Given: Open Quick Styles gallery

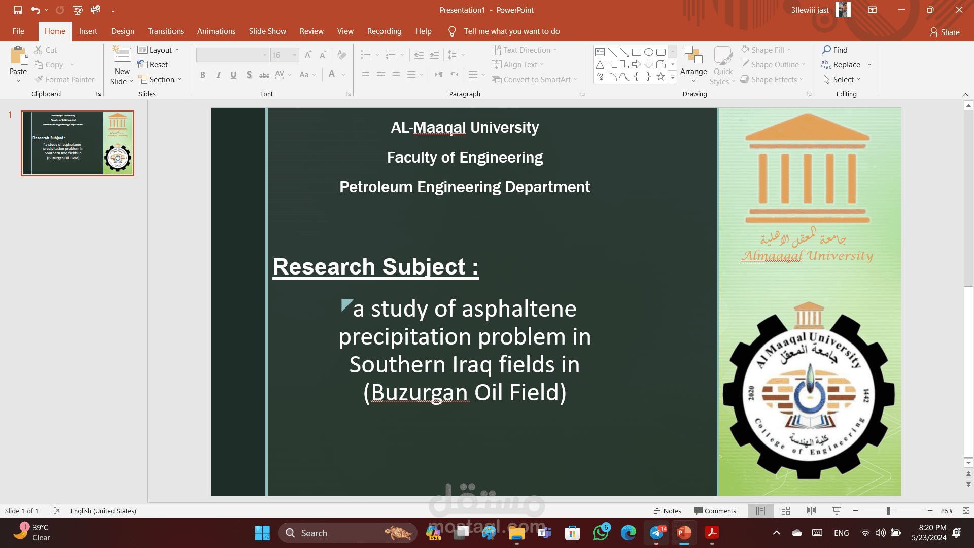Looking at the screenshot, I should coord(723,65).
